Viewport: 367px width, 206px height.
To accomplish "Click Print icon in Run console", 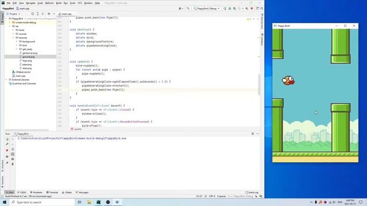I will point(13,159).
